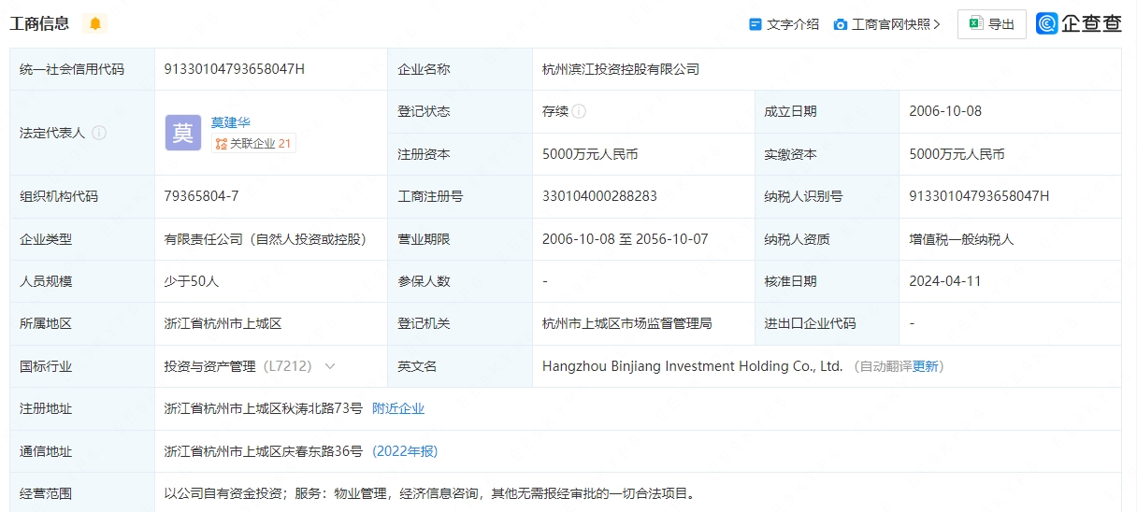Click info icon beside 法定代表人
Image resolution: width=1137 pixels, height=512 pixels.
coord(99,133)
